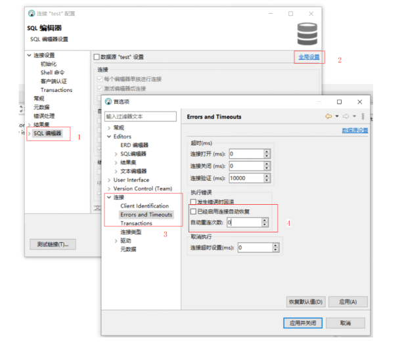
Task: Open the three-dot view menu icon
Action: (x=363, y=116)
